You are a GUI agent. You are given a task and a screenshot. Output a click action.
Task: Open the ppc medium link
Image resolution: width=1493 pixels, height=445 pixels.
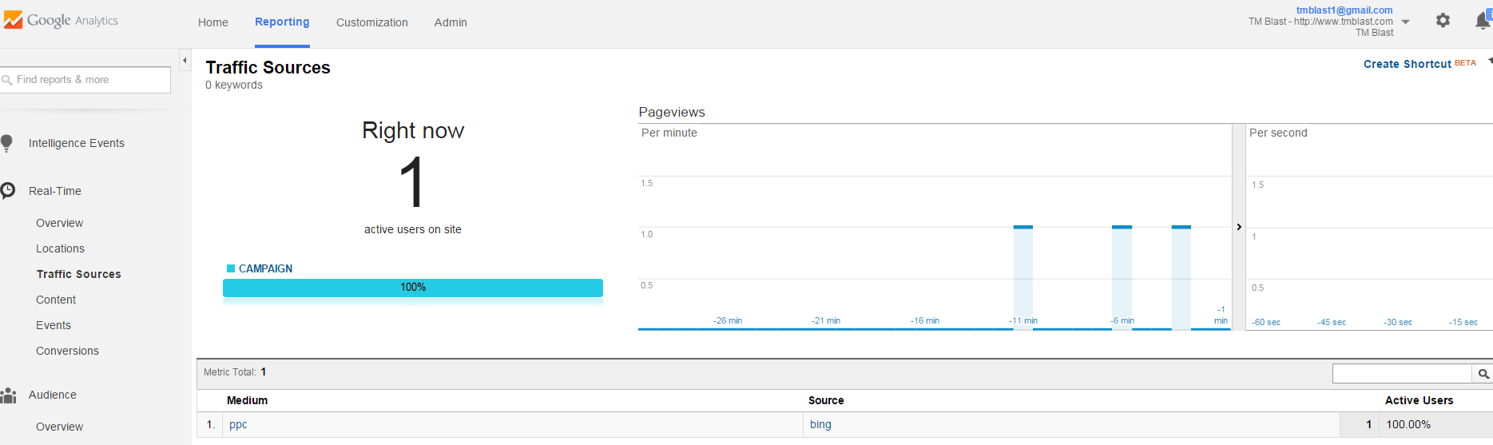tap(238, 424)
